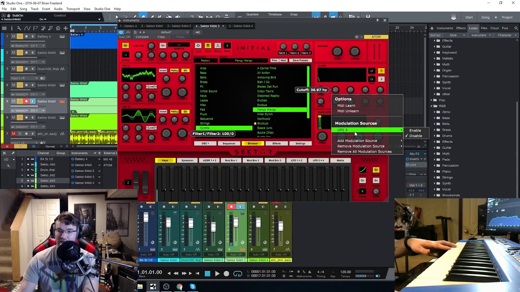
Task: Open File Explorer from the taskbar
Action: [140, 287]
